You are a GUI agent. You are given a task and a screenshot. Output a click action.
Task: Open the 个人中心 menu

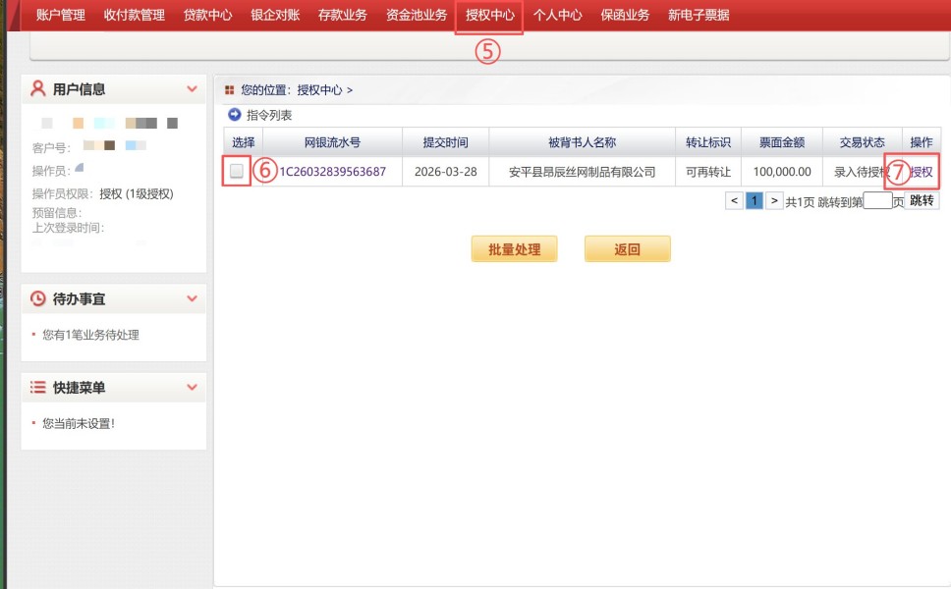coord(557,15)
